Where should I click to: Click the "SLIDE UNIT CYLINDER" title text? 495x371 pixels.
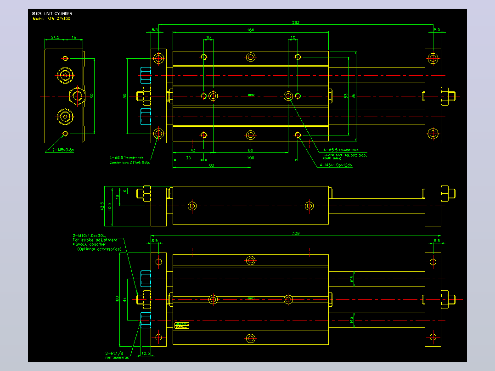click(x=52, y=14)
